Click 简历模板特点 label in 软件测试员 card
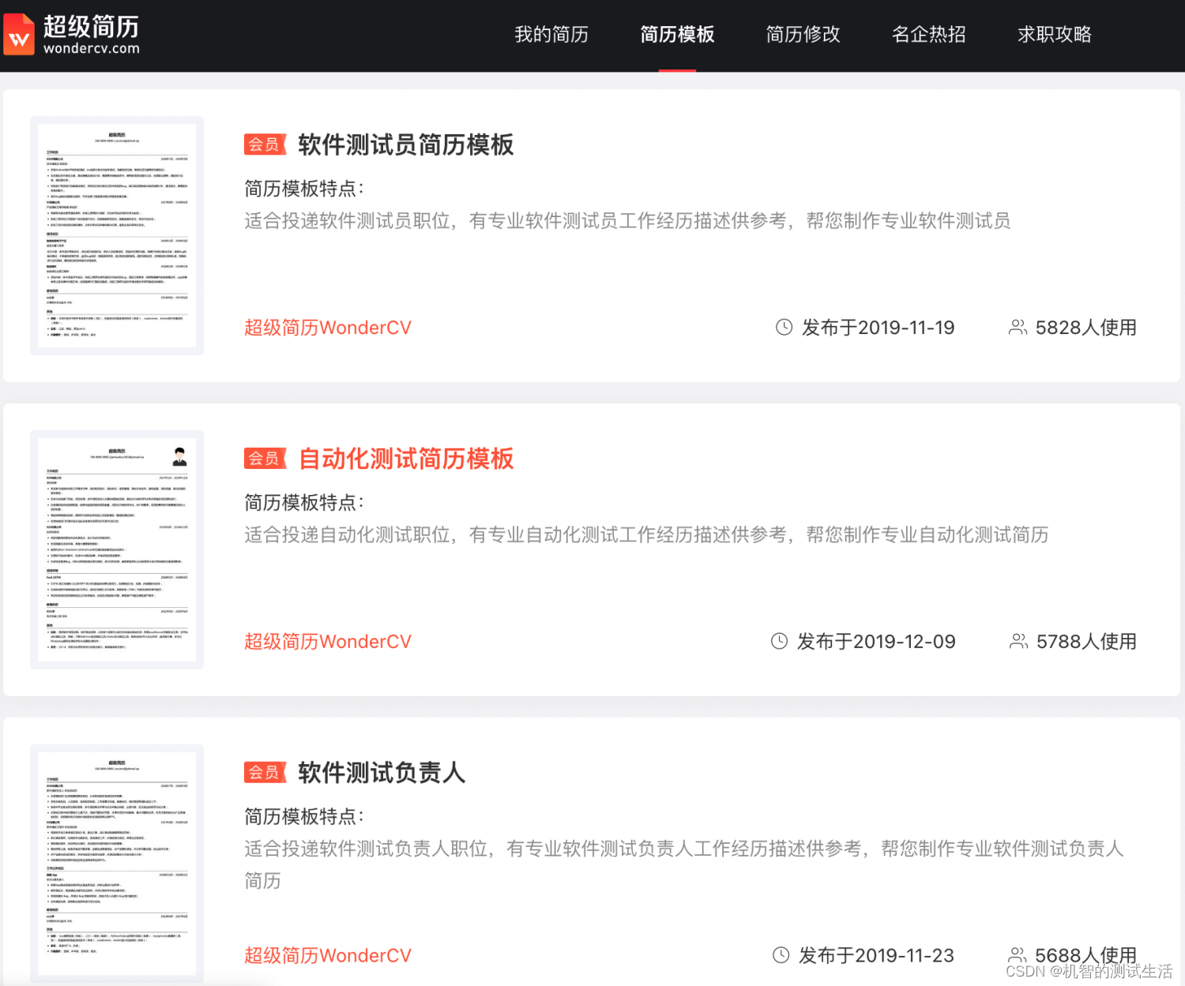Image resolution: width=1185 pixels, height=986 pixels. pyautogui.click(x=305, y=189)
